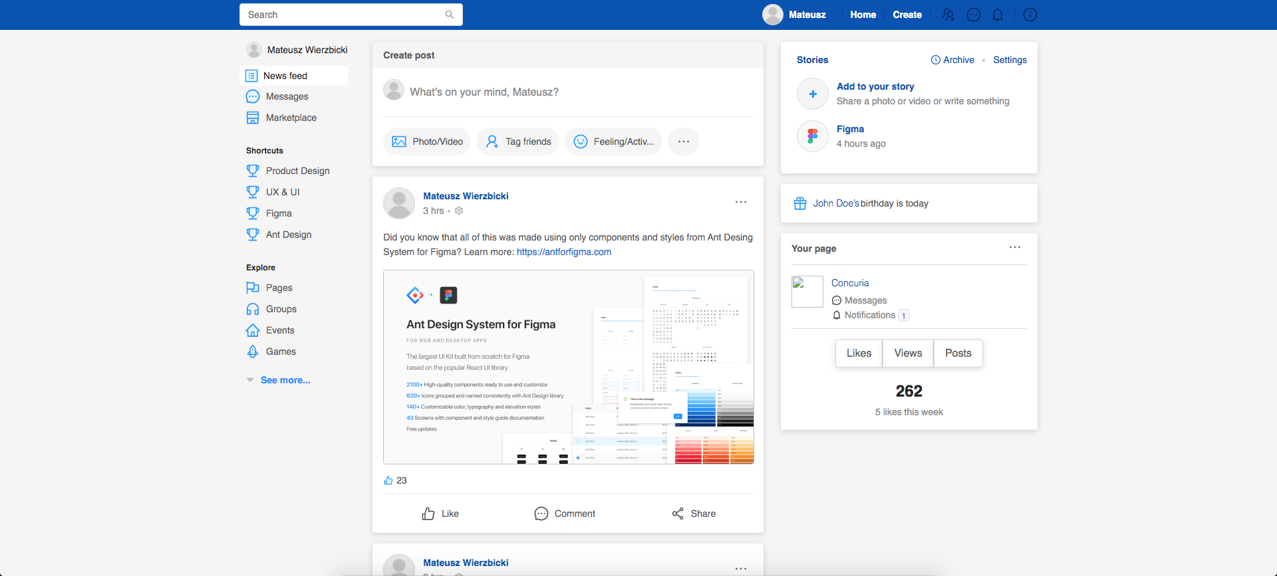Click first post author Mateusz Wierzbicki
Viewport: 1277px width, 576px height.
(466, 196)
